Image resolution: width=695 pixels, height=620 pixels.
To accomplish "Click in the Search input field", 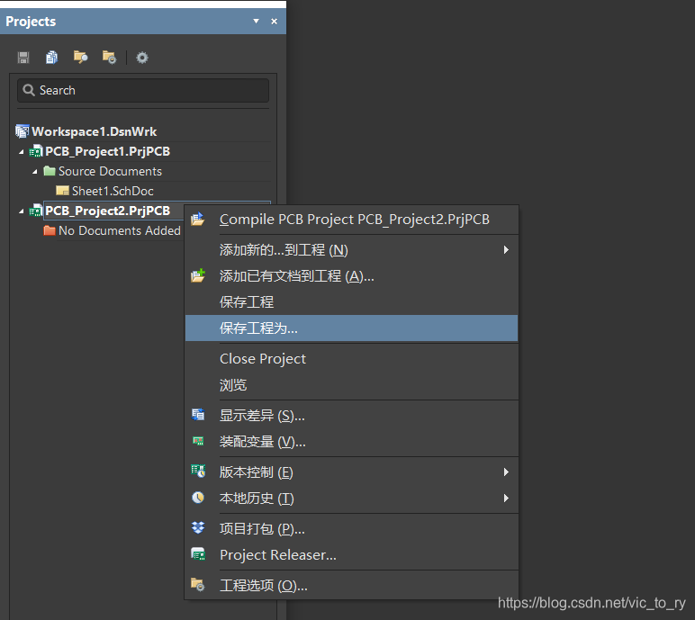I will tap(143, 90).
